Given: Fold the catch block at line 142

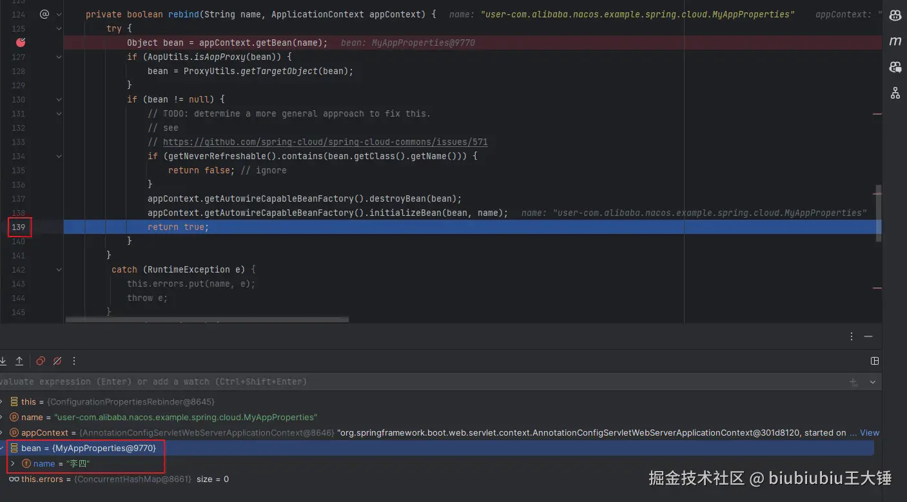Looking at the screenshot, I should pos(59,269).
